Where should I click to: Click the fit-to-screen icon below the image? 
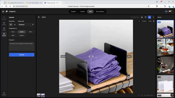pos(139,95)
